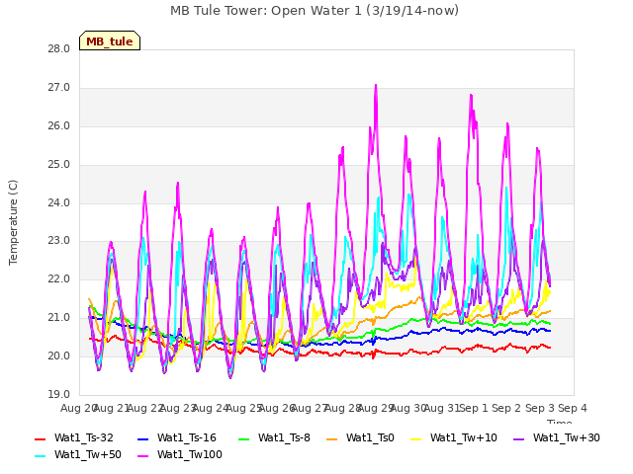633x474 pixels.
Task: Click the green Wat1_Ts-8 legend color marker
Action: [x=244, y=438]
